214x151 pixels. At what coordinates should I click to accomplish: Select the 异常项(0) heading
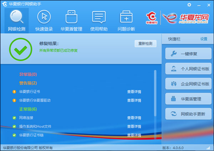pyautogui.click(x=28, y=74)
